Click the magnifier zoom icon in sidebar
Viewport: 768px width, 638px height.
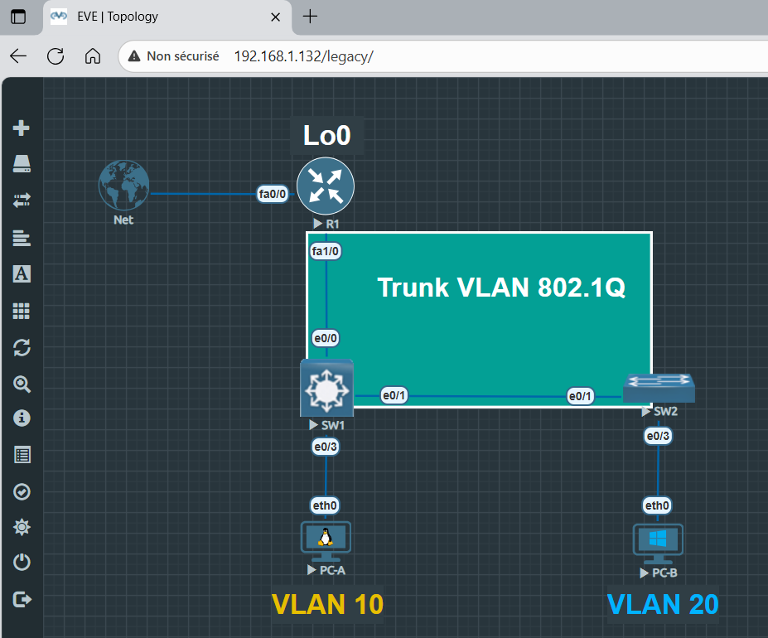(x=22, y=384)
